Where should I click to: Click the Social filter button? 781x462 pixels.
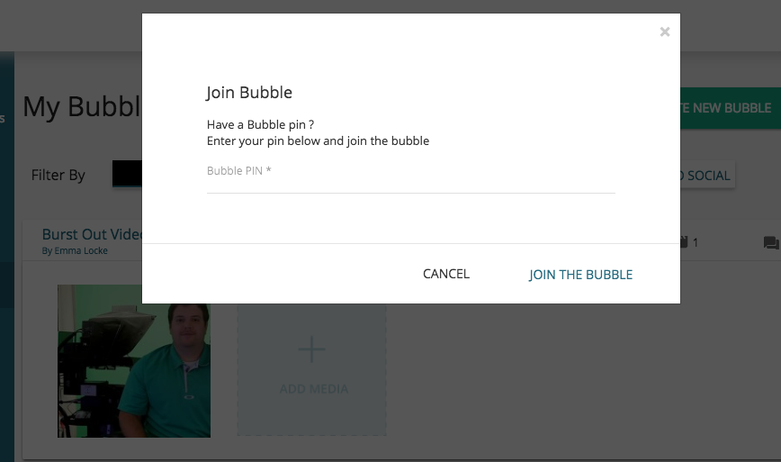click(708, 176)
